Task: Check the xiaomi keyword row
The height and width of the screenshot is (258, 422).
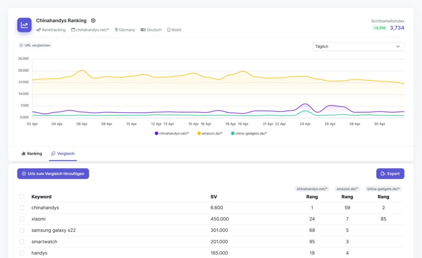Action: coord(22,219)
